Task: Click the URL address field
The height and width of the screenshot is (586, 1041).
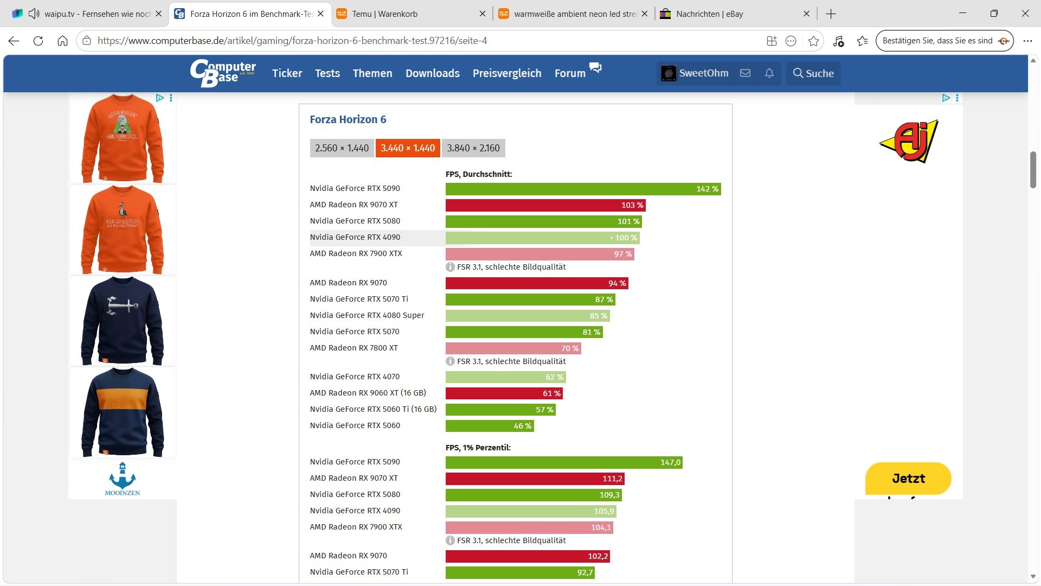Action: click(423, 41)
